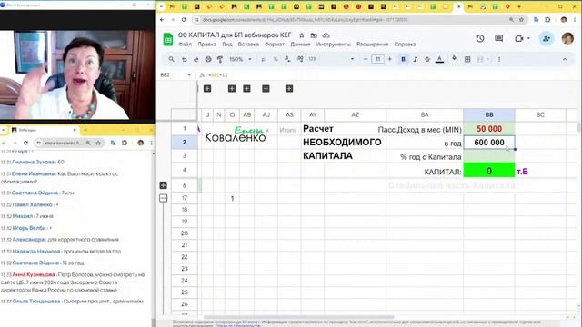Open the Правка menu
This screenshot has width=582, height=327.
coord(206,45)
